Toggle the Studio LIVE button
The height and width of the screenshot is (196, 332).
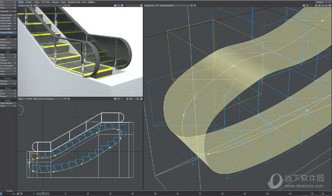(8, 26)
